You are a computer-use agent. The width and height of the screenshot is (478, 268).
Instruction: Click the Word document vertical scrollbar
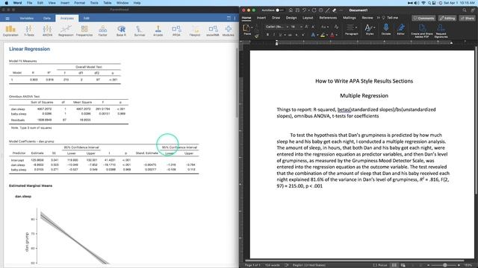[476, 121]
